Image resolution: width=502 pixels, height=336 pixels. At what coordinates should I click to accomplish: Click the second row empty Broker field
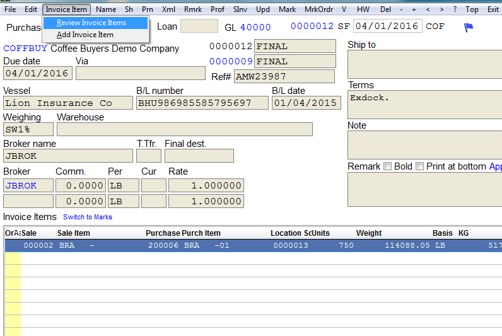(28, 201)
